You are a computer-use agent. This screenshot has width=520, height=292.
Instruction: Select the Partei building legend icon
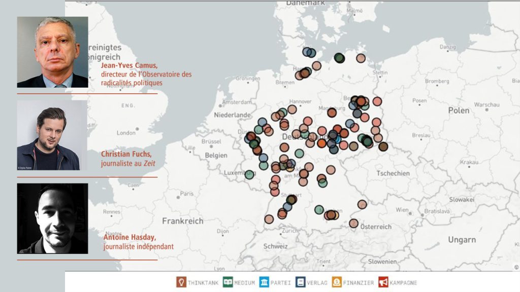(264, 282)
